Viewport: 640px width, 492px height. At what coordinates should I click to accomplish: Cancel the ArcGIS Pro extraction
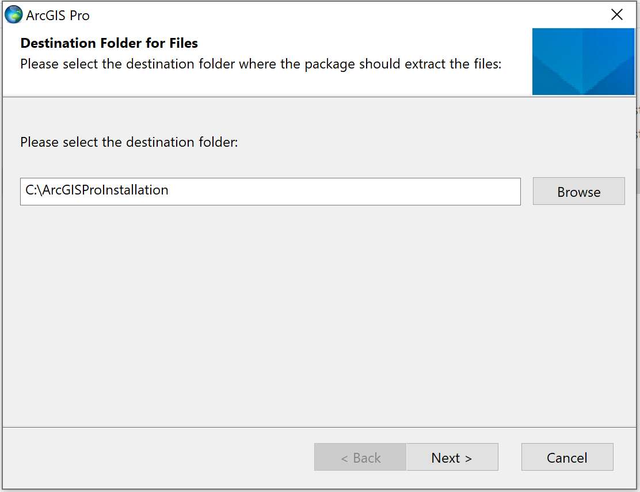[x=567, y=457]
